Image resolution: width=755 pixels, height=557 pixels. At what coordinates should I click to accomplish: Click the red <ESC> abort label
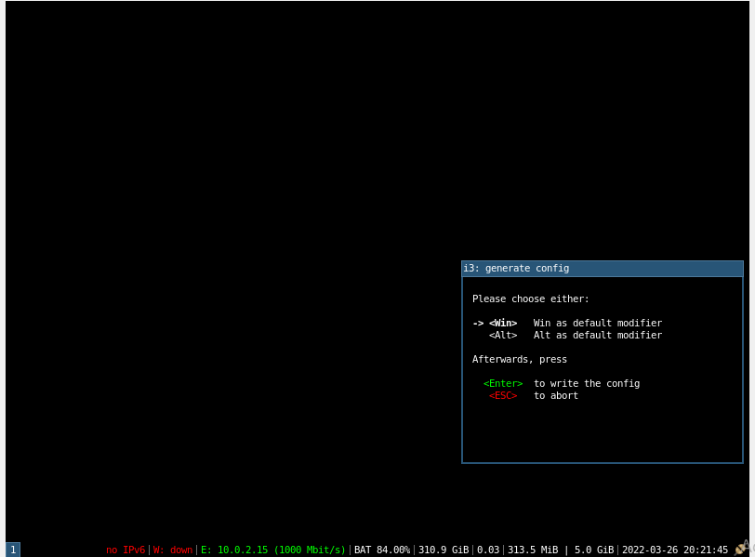(503, 396)
